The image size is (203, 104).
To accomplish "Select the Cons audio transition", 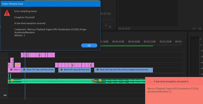I will tap(94, 81).
